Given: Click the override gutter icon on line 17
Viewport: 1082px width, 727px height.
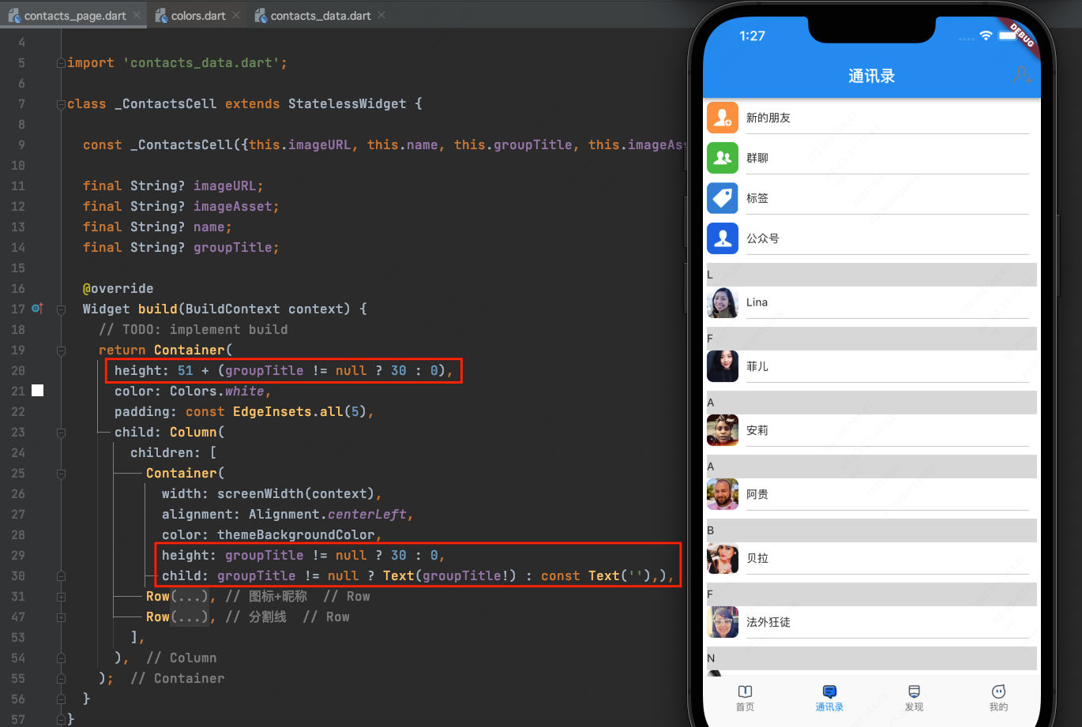Looking at the screenshot, I should (37, 309).
